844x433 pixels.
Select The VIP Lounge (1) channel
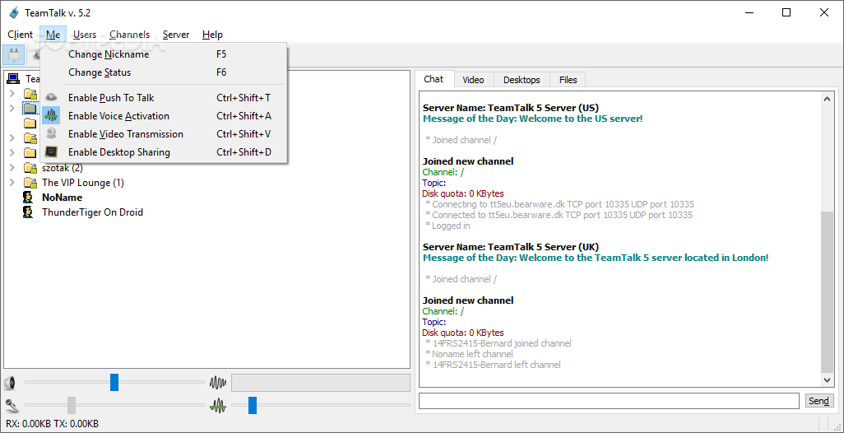click(x=83, y=183)
